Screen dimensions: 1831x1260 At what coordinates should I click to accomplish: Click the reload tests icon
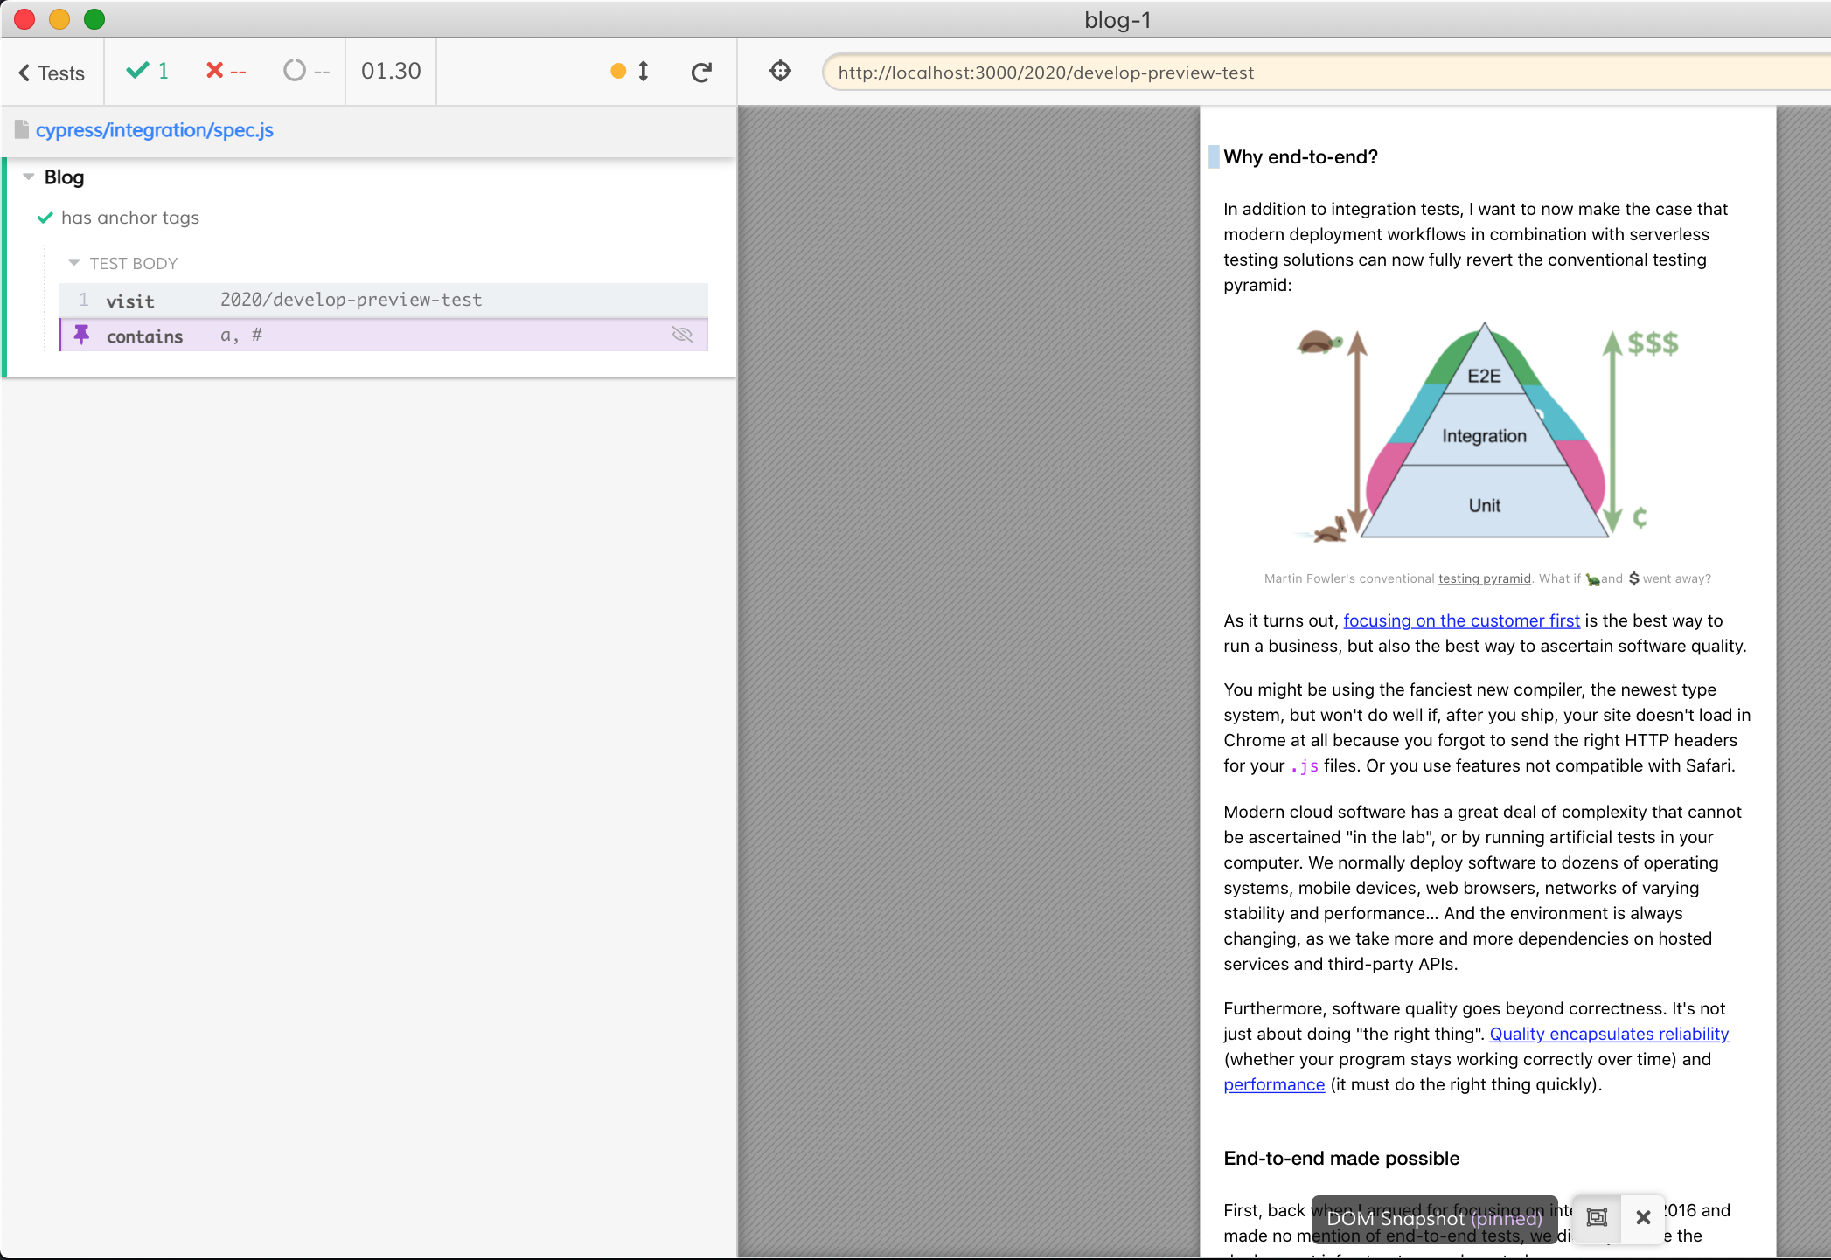click(x=701, y=72)
